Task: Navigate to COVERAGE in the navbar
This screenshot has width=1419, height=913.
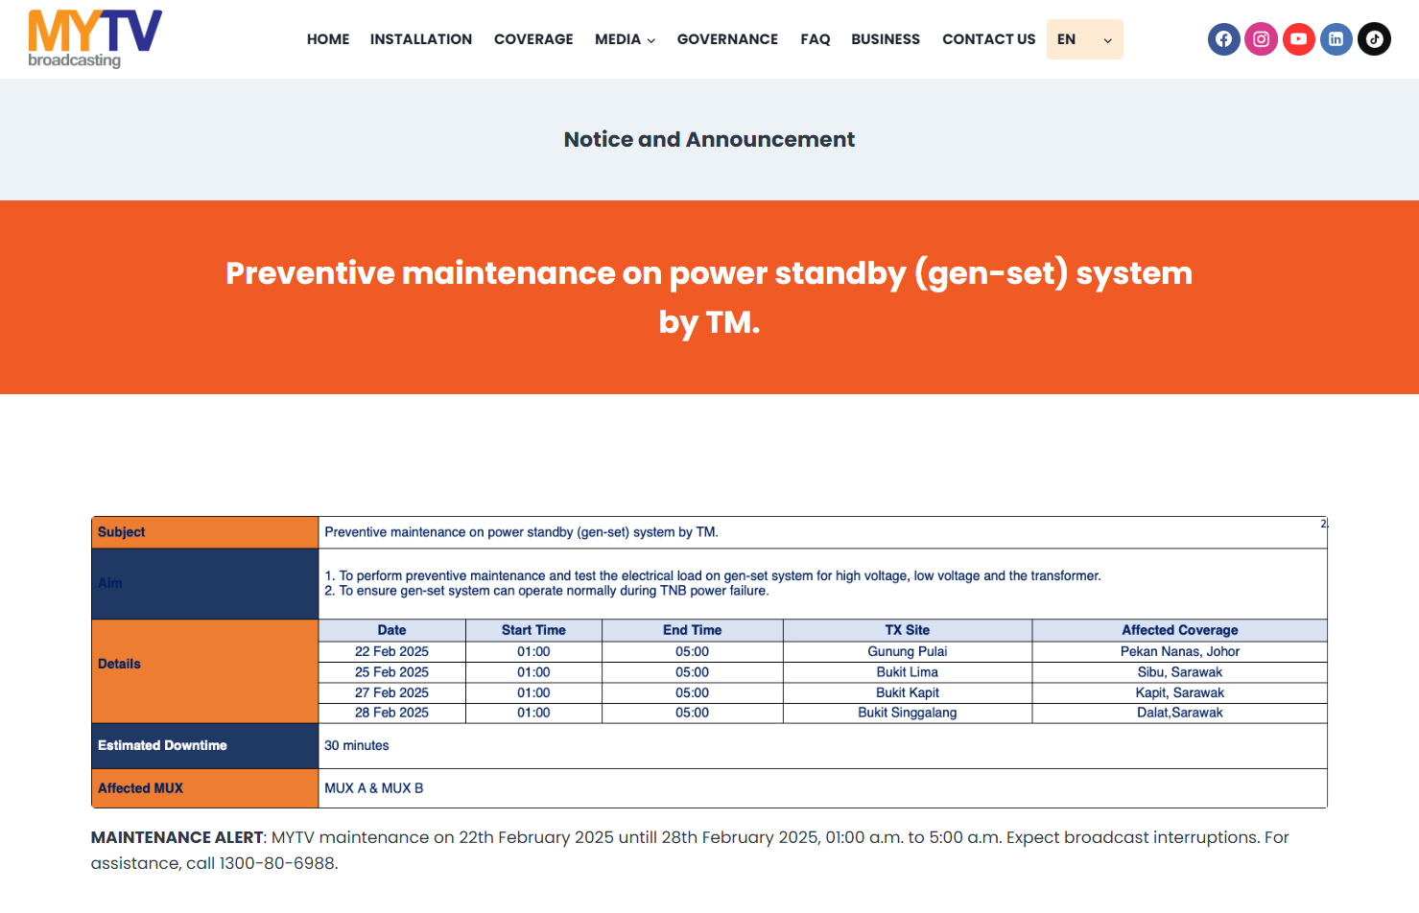Action: [533, 39]
